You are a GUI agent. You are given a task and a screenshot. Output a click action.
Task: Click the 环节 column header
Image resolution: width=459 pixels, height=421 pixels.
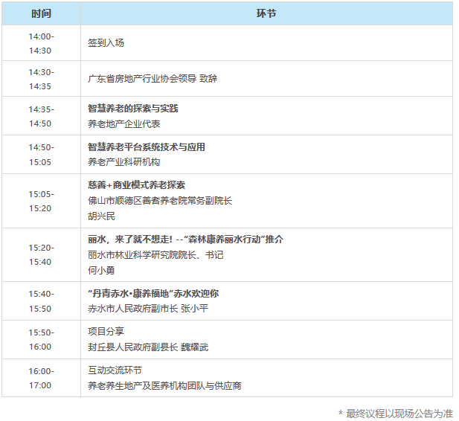(266, 14)
